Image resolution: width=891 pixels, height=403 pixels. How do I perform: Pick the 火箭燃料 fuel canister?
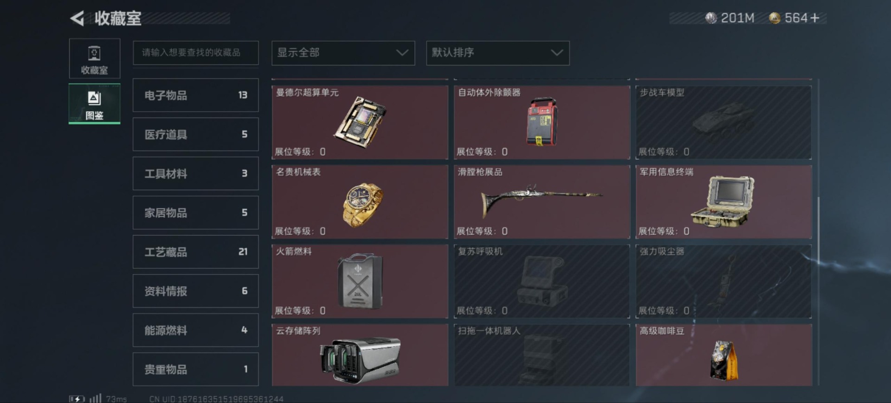(360, 281)
